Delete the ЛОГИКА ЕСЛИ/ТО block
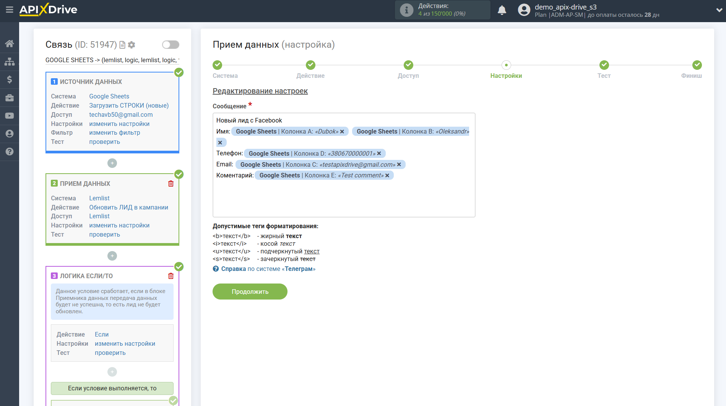Screen dimensions: 726x406 click(x=171, y=276)
